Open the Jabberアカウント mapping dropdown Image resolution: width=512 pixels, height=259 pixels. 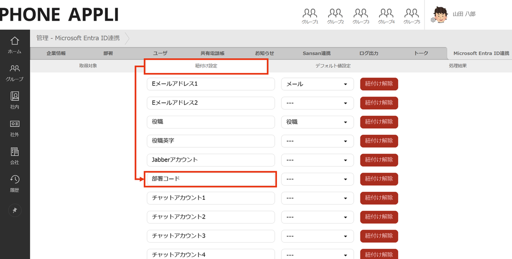pyautogui.click(x=317, y=160)
